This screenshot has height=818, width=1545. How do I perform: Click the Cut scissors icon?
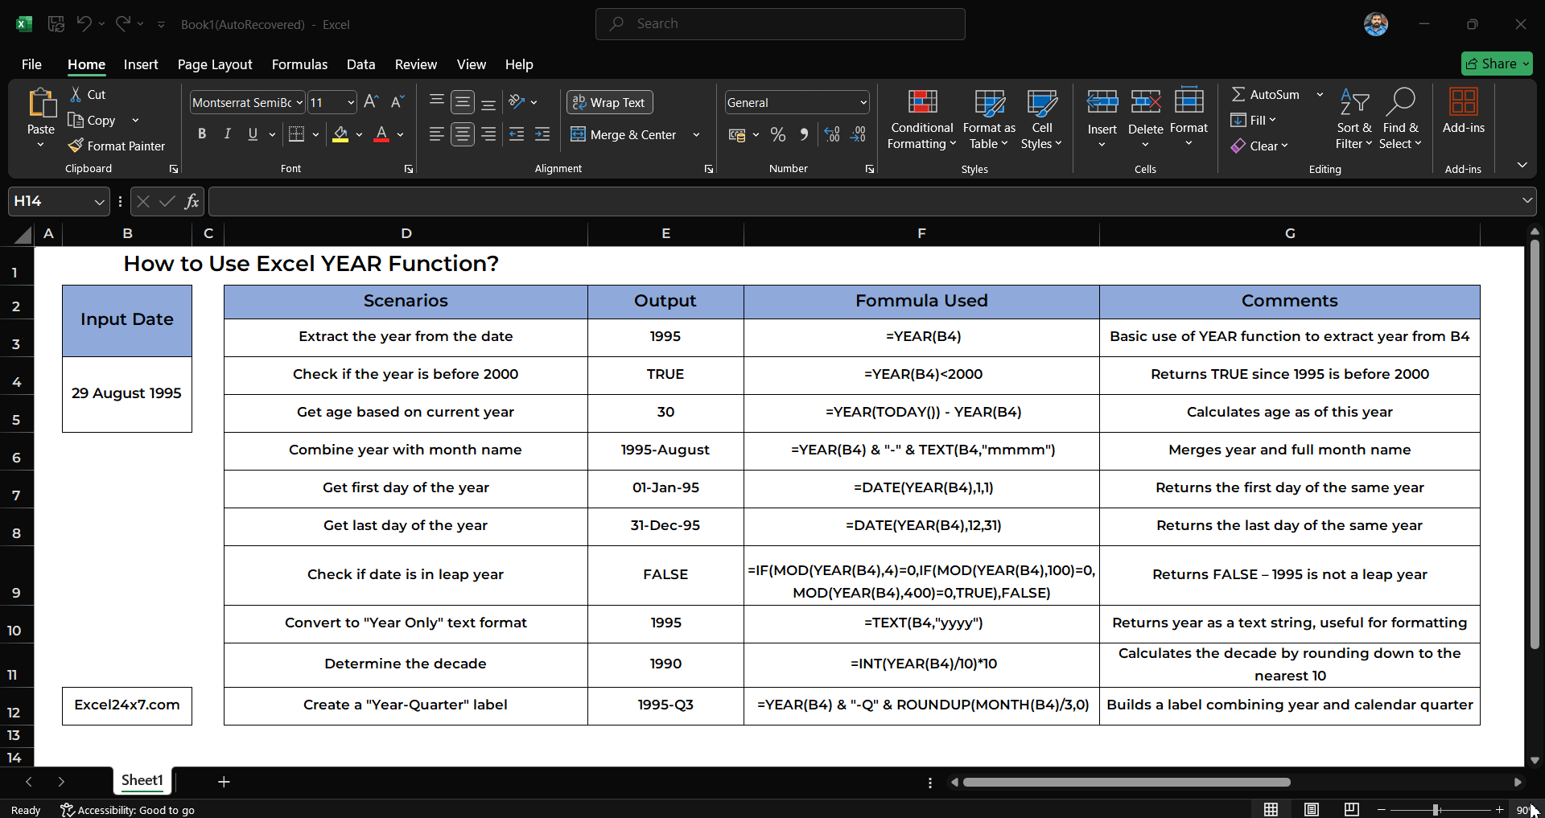(x=76, y=94)
